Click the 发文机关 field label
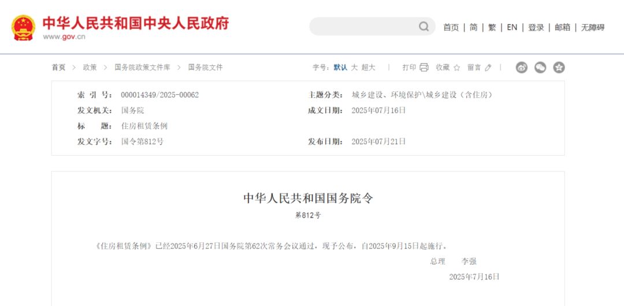 95,110
